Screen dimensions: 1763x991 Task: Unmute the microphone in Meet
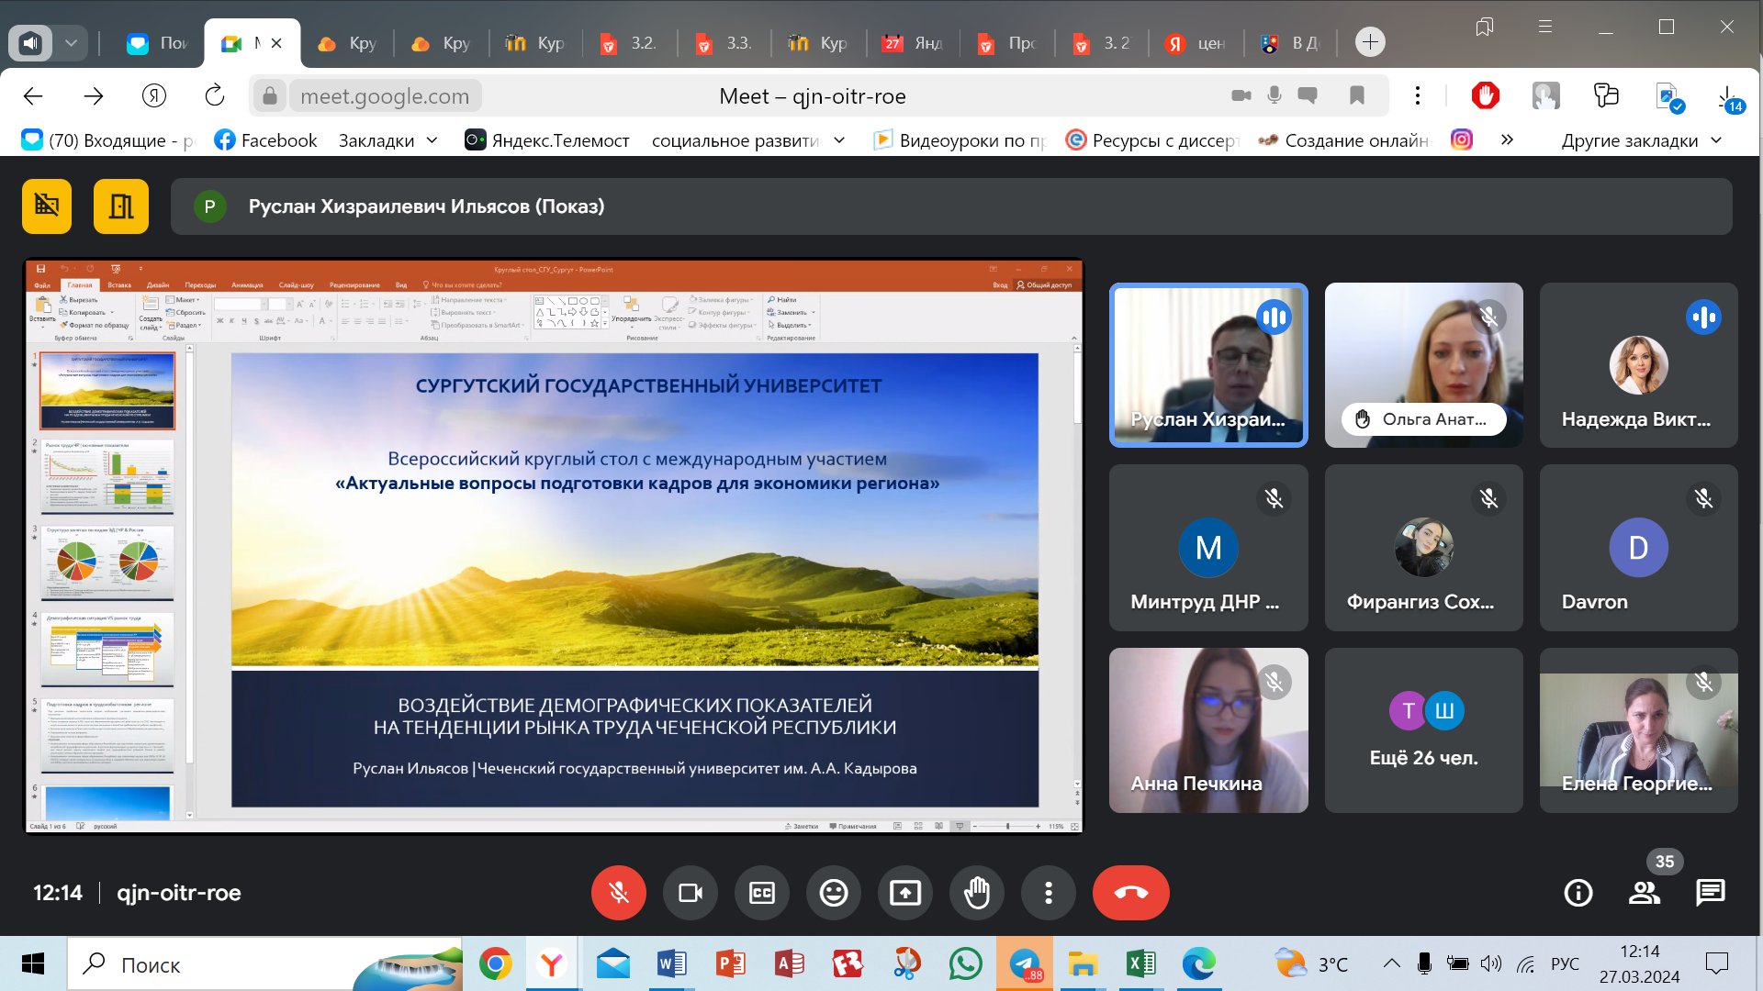point(618,892)
